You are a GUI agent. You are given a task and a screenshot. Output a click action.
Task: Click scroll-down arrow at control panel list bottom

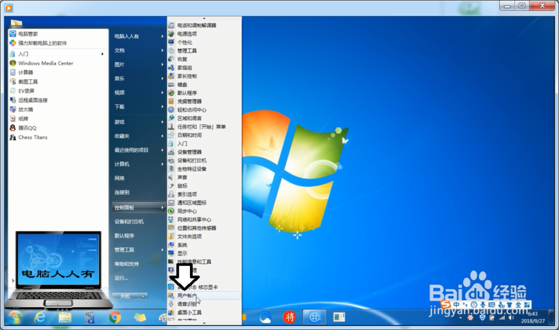click(204, 323)
